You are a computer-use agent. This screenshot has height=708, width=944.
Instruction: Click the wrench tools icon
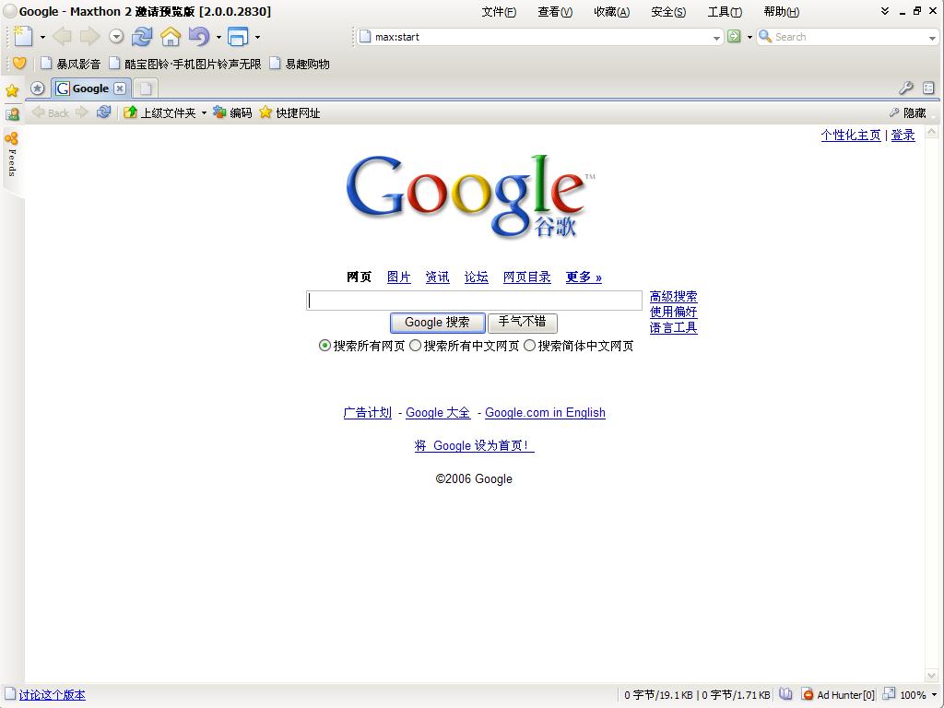905,88
